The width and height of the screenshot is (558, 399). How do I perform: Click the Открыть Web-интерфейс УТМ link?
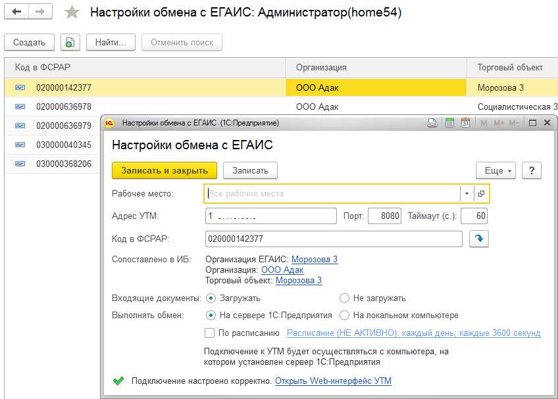333,381
